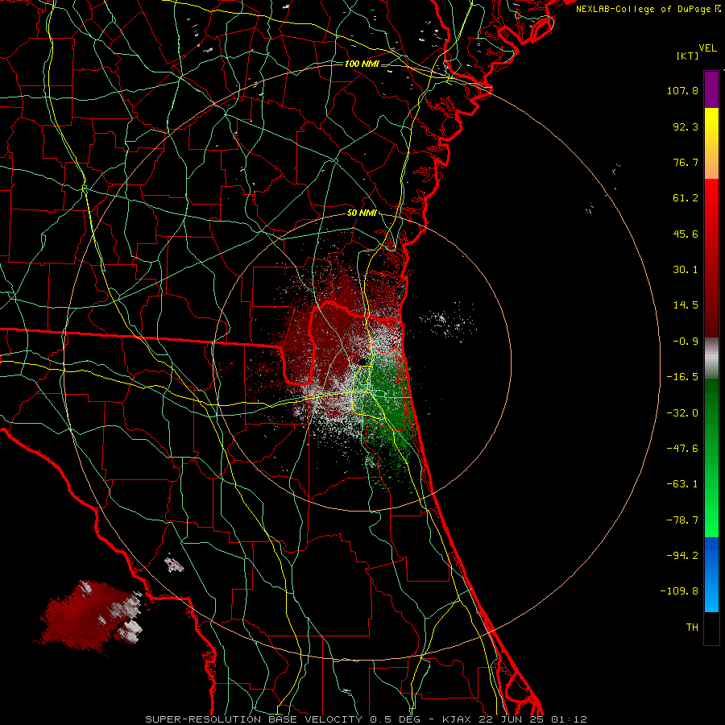The height and width of the screenshot is (725, 725).
Task: Select the 45.6 value on the velocity scale
Action: [x=686, y=234]
